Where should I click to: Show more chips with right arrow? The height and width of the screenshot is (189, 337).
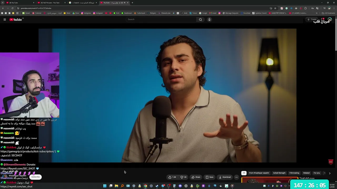(330, 173)
